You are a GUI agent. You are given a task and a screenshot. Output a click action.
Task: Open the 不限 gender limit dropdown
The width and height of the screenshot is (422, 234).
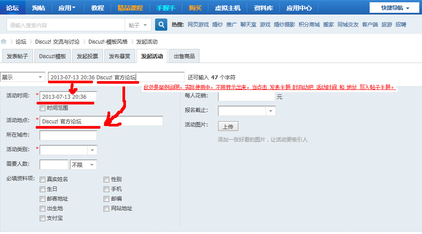[x=83, y=164]
